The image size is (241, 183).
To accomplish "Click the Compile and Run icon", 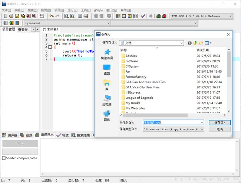I will tap(130, 16).
